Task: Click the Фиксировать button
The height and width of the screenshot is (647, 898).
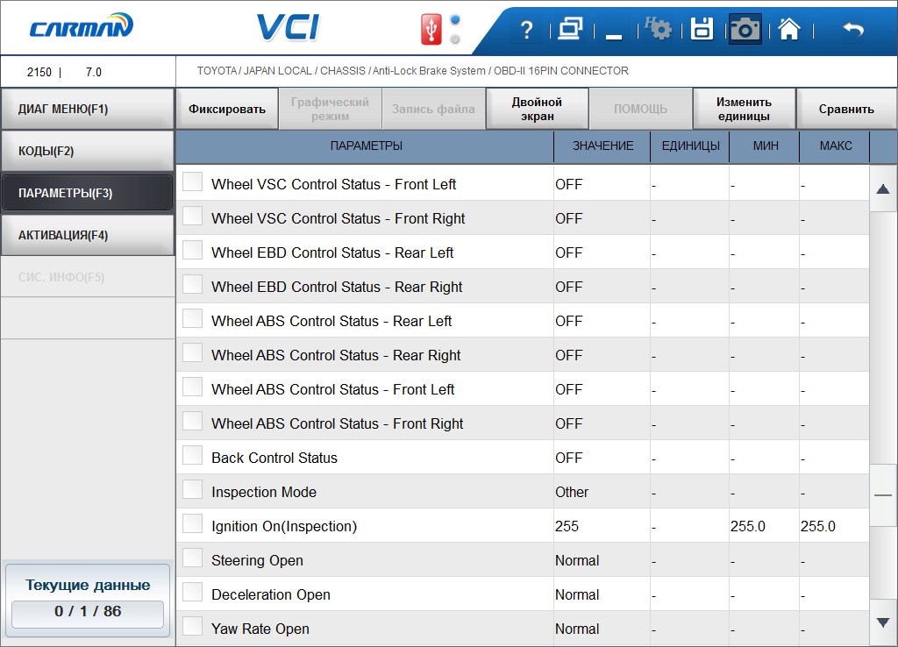Action: point(227,109)
